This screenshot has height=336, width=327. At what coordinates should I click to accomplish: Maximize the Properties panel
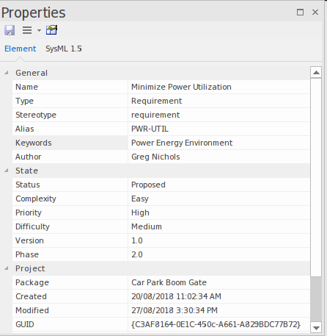tap(300, 12)
